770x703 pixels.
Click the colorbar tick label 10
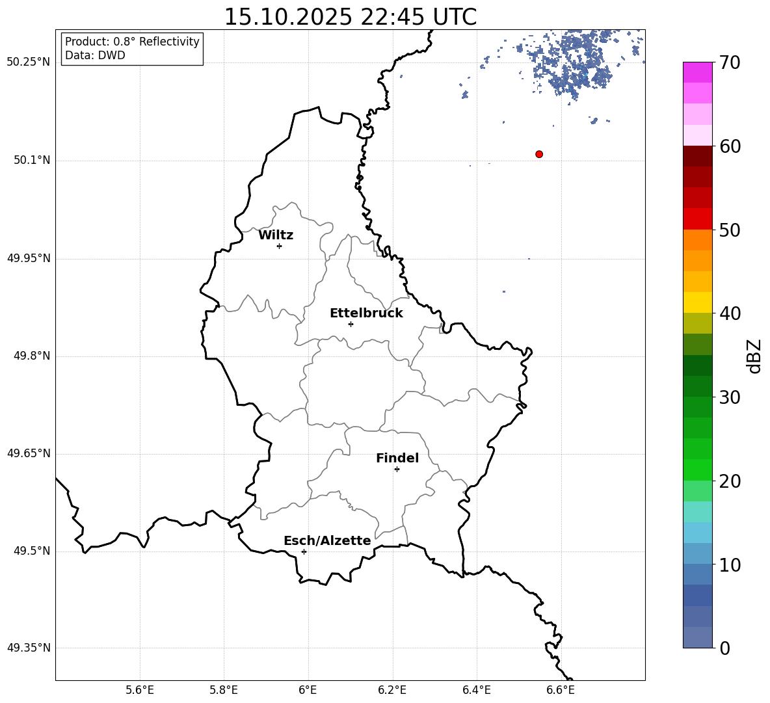click(730, 564)
